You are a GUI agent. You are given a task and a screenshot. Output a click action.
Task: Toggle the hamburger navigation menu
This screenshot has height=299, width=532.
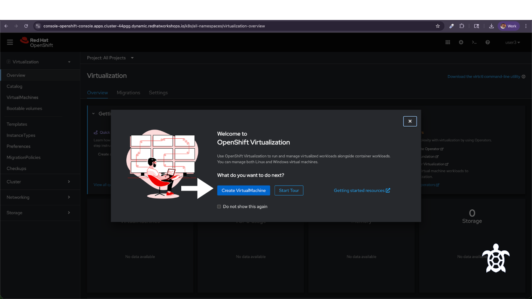coord(10,42)
